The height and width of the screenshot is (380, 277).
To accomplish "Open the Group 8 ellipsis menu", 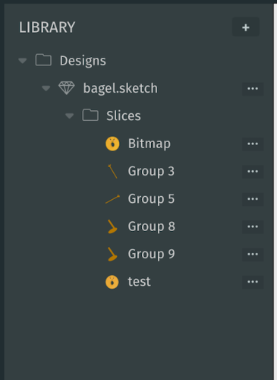I will pos(253,226).
